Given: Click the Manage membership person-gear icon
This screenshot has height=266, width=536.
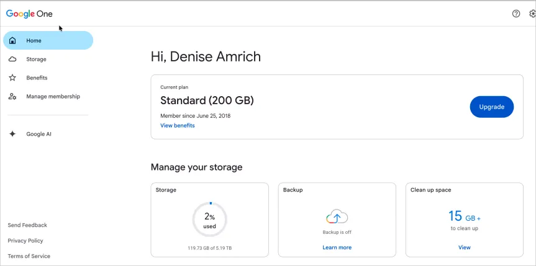Looking at the screenshot, I should click(12, 97).
